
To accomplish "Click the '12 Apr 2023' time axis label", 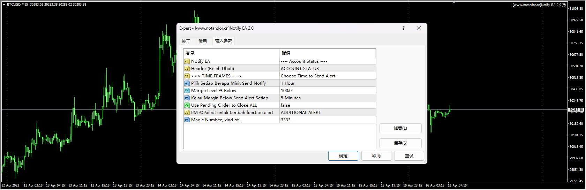I will point(10,185).
